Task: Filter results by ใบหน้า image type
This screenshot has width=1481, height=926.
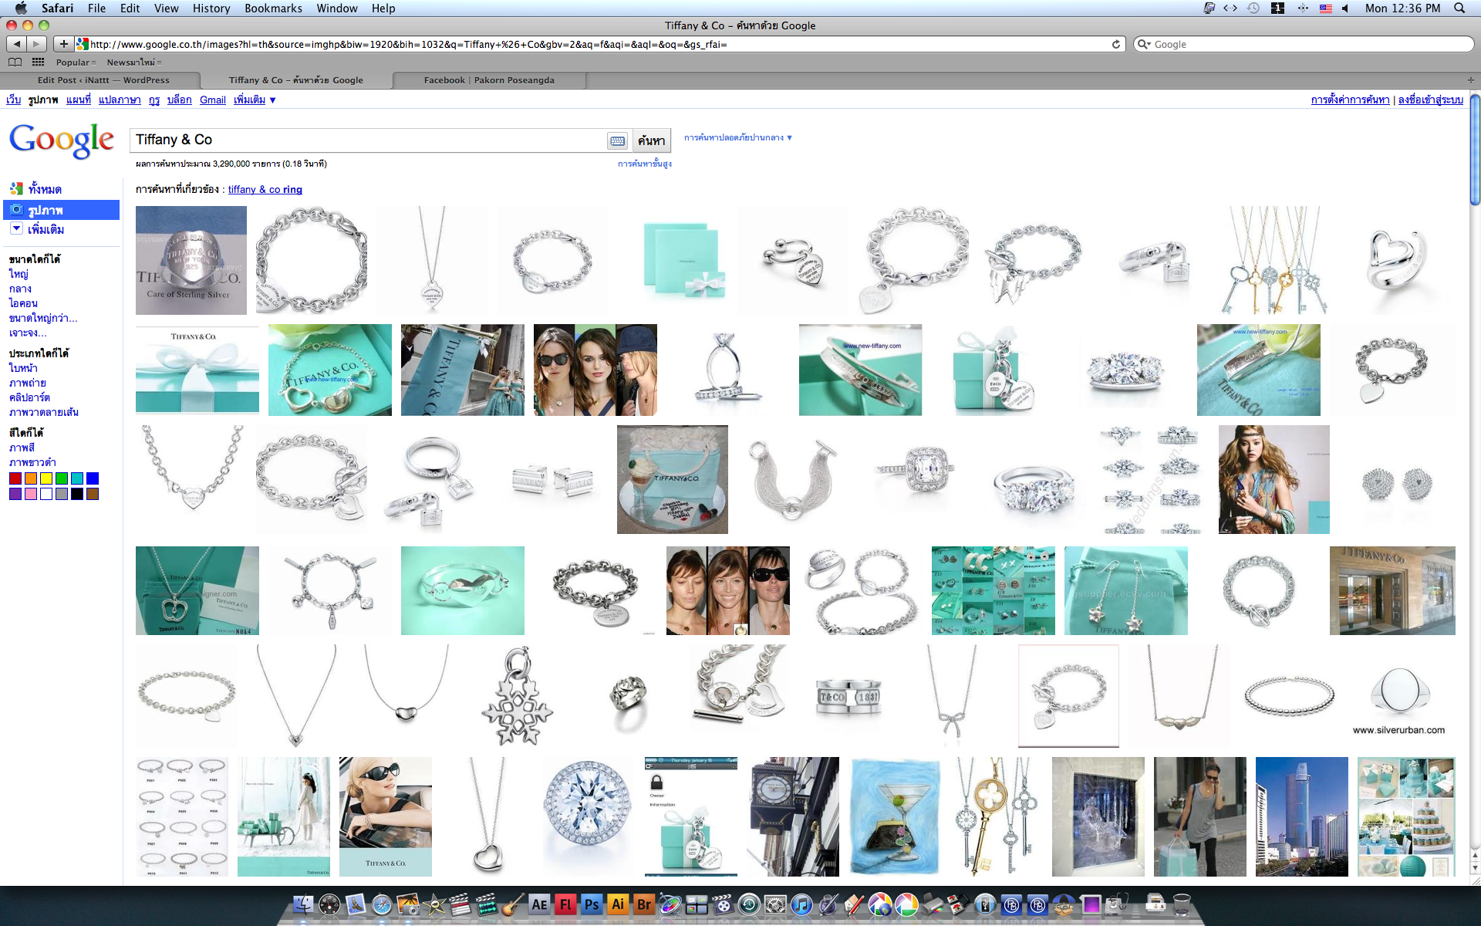Action: coord(23,368)
